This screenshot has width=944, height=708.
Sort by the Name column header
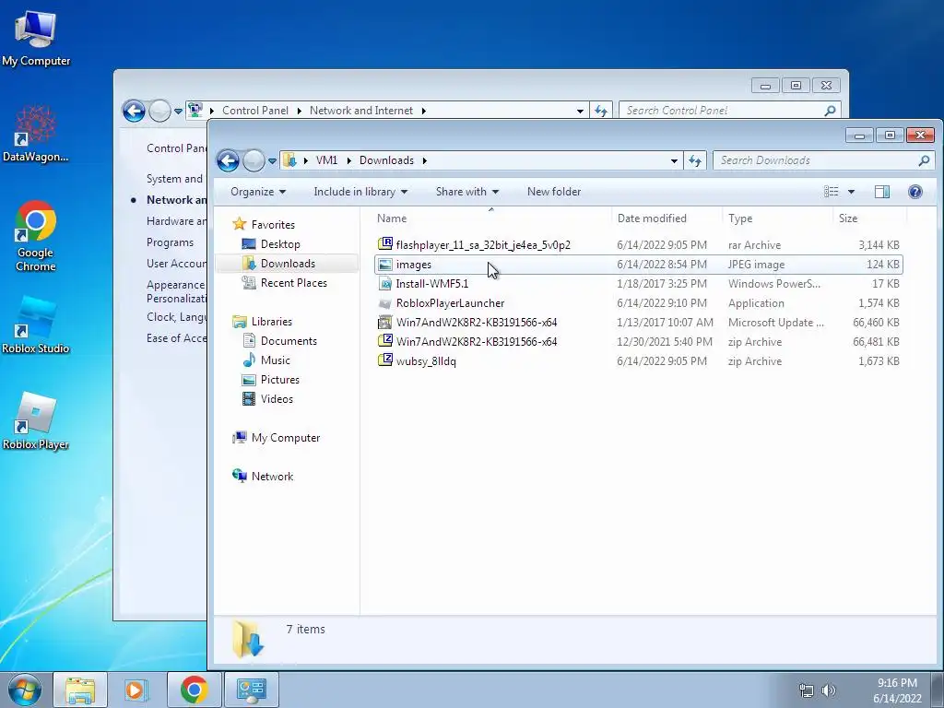pos(491,218)
